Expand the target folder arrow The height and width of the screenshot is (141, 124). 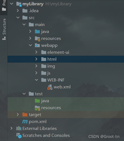point(18,114)
